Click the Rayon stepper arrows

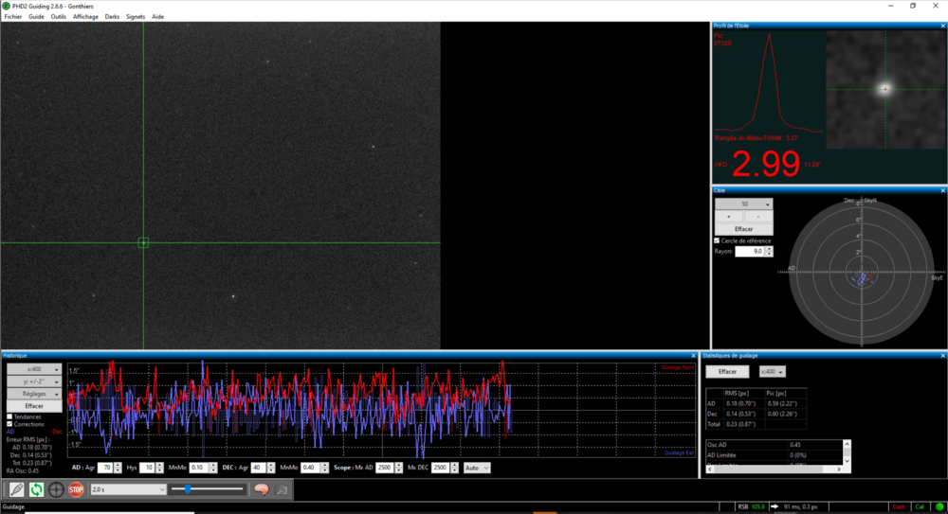(x=769, y=251)
